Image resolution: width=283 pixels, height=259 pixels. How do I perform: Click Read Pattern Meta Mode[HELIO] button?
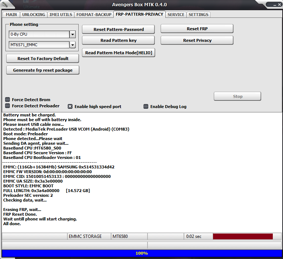[x=119, y=53]
